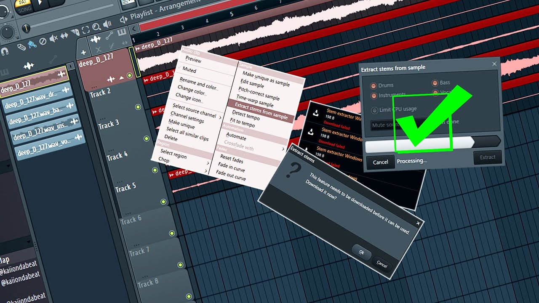The image size is (539, 303).
Task: Mute the deep_D_127 track via green light
Action: click(x=129, y=75)
